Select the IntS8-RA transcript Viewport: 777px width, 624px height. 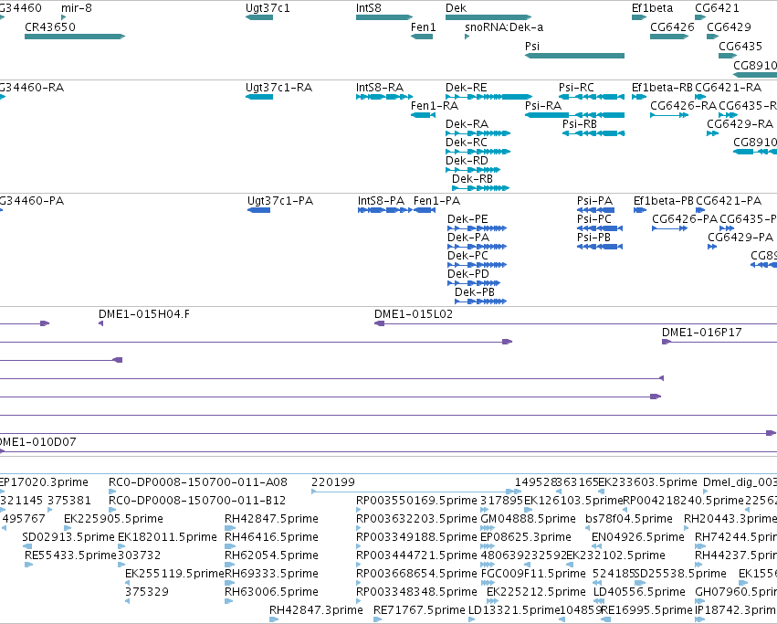pos(384,97)
